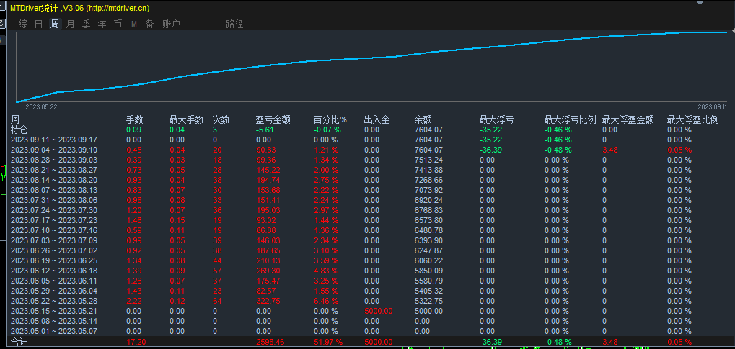Image resolution: width=735 pixels, height=349 pixels.
Task: Switch to the 账户 account tab
Action: click(171, 24)
